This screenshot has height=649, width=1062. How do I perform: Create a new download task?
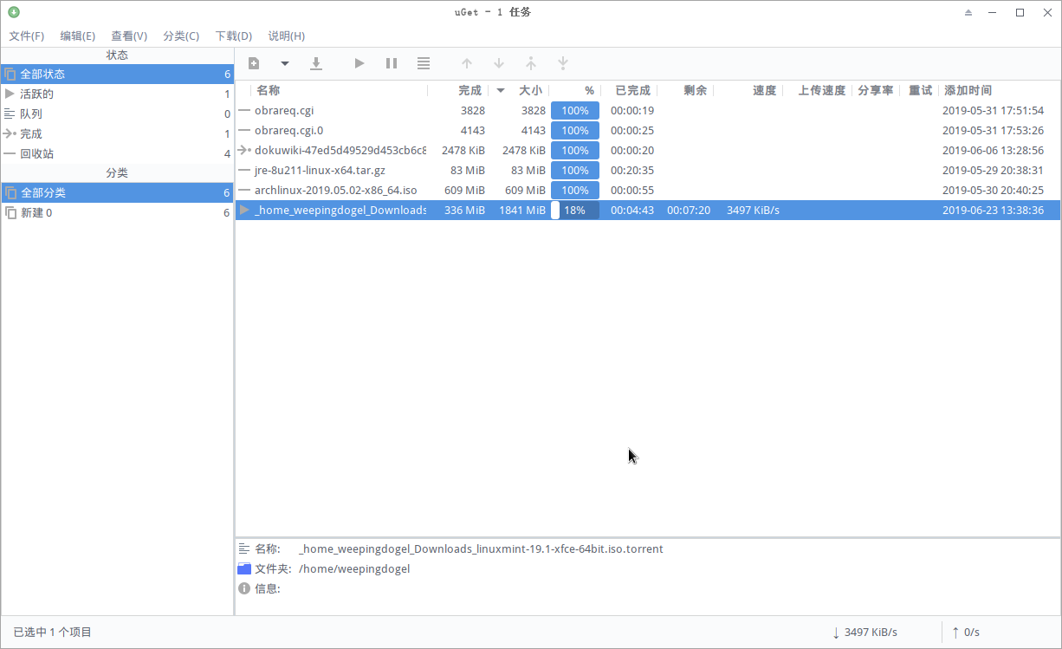pos(253,62)
